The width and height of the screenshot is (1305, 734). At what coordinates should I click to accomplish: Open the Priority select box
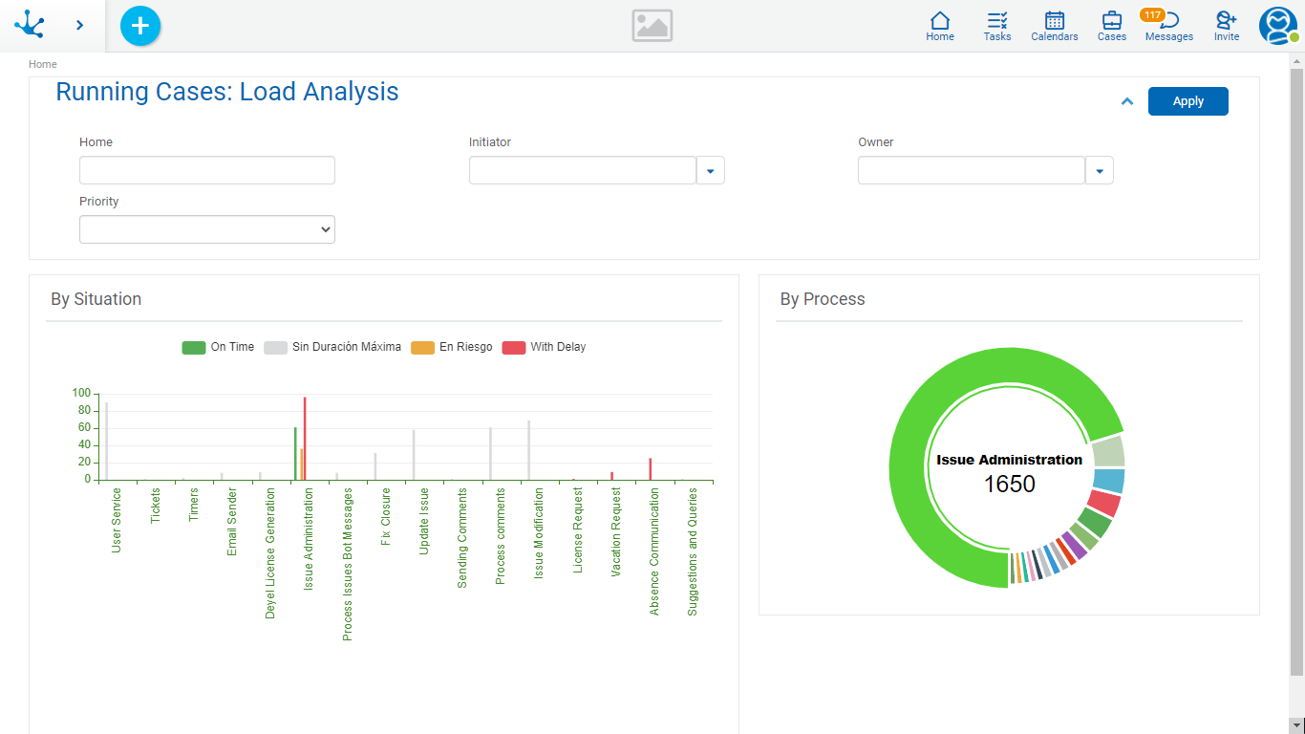(x=207, y=229)
